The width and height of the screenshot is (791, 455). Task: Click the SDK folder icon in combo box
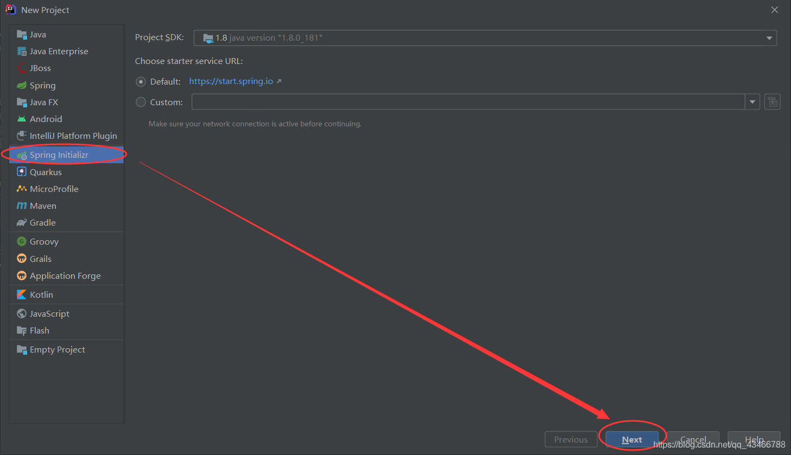point(208,38)
